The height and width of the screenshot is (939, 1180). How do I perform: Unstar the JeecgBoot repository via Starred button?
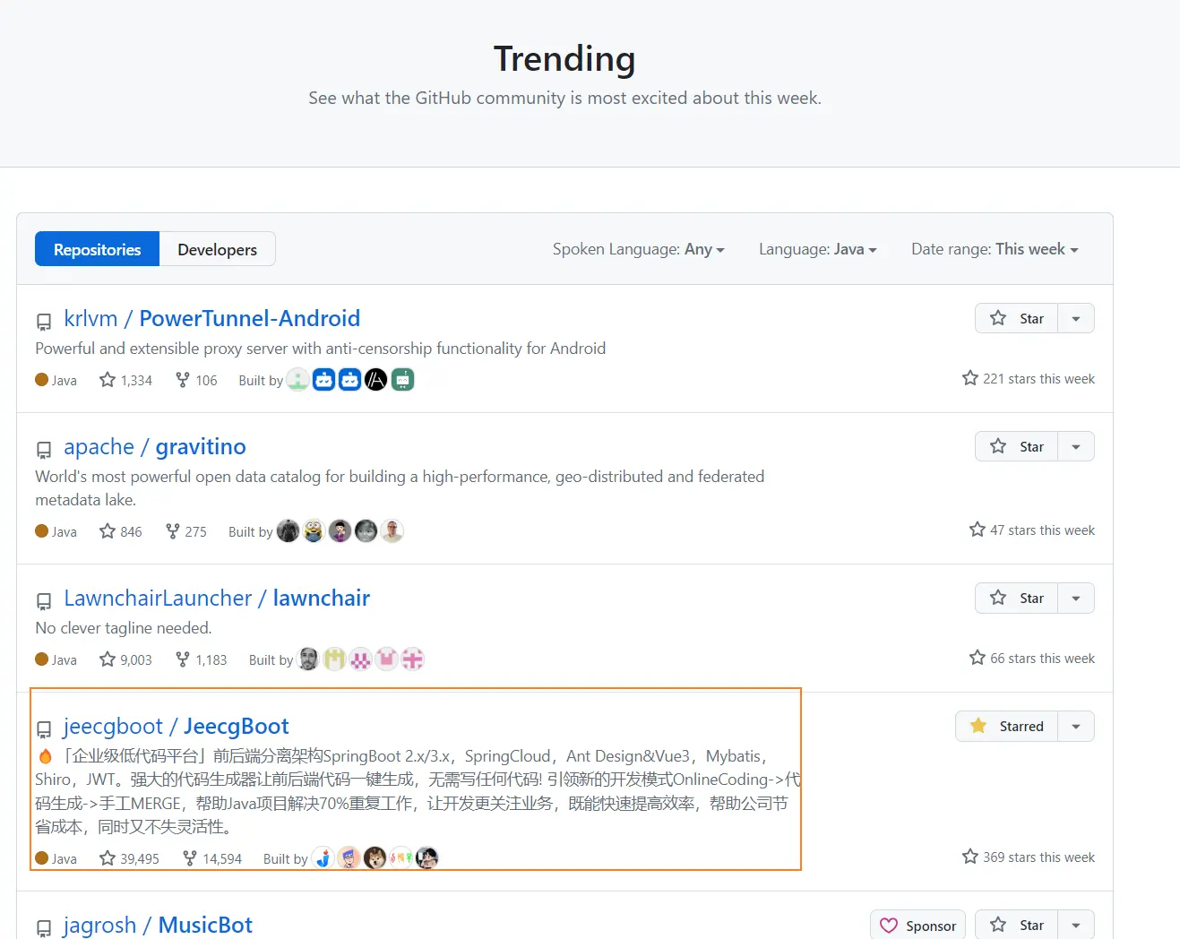[x=1007, y=726]
